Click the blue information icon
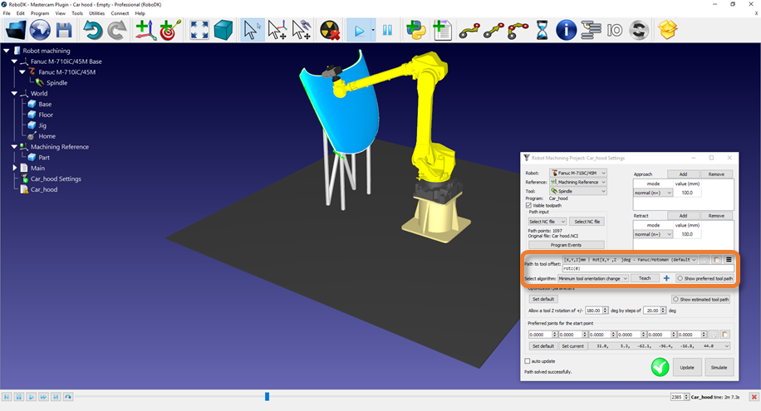 pos(566,31)
